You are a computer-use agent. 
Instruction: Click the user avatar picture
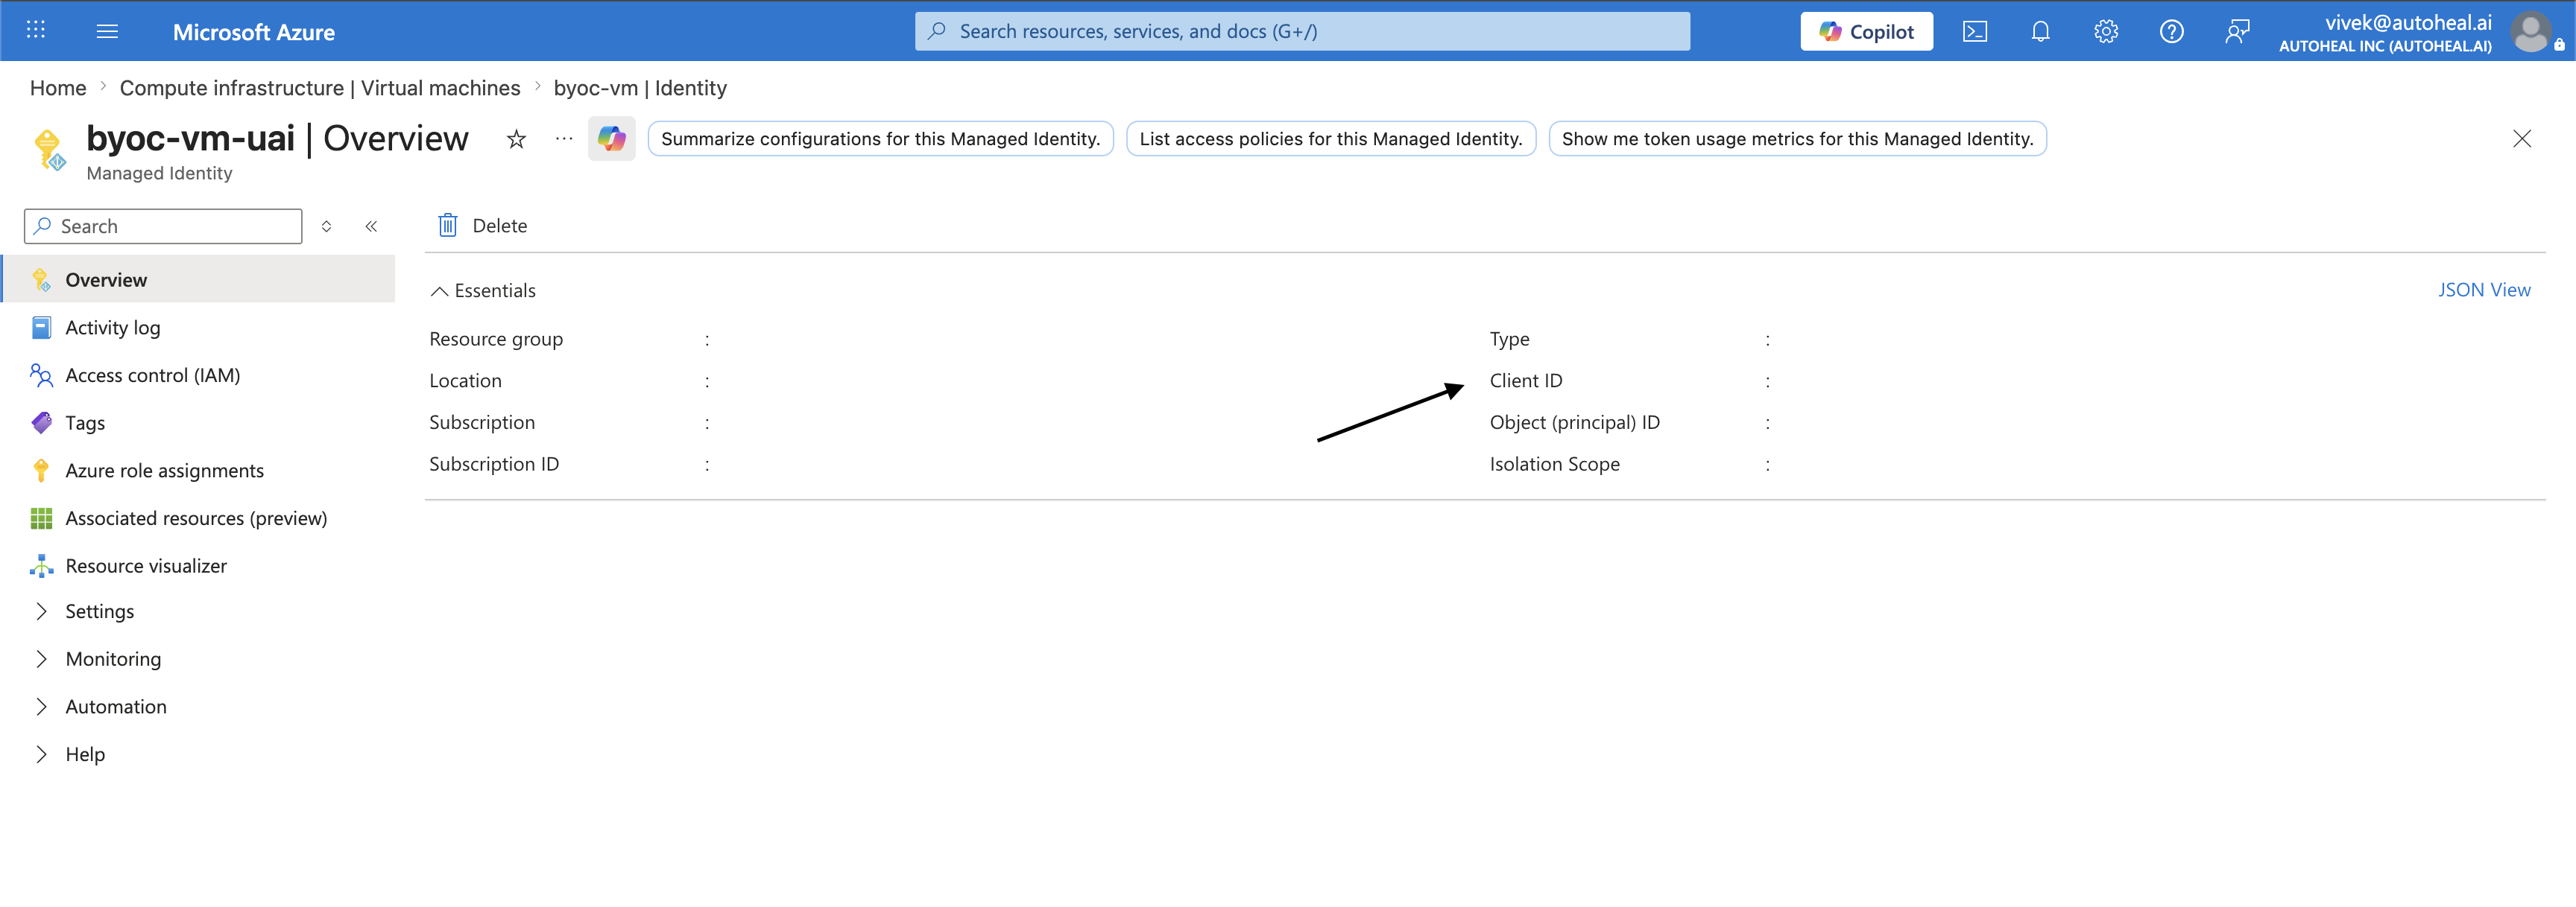[2531, 32]
